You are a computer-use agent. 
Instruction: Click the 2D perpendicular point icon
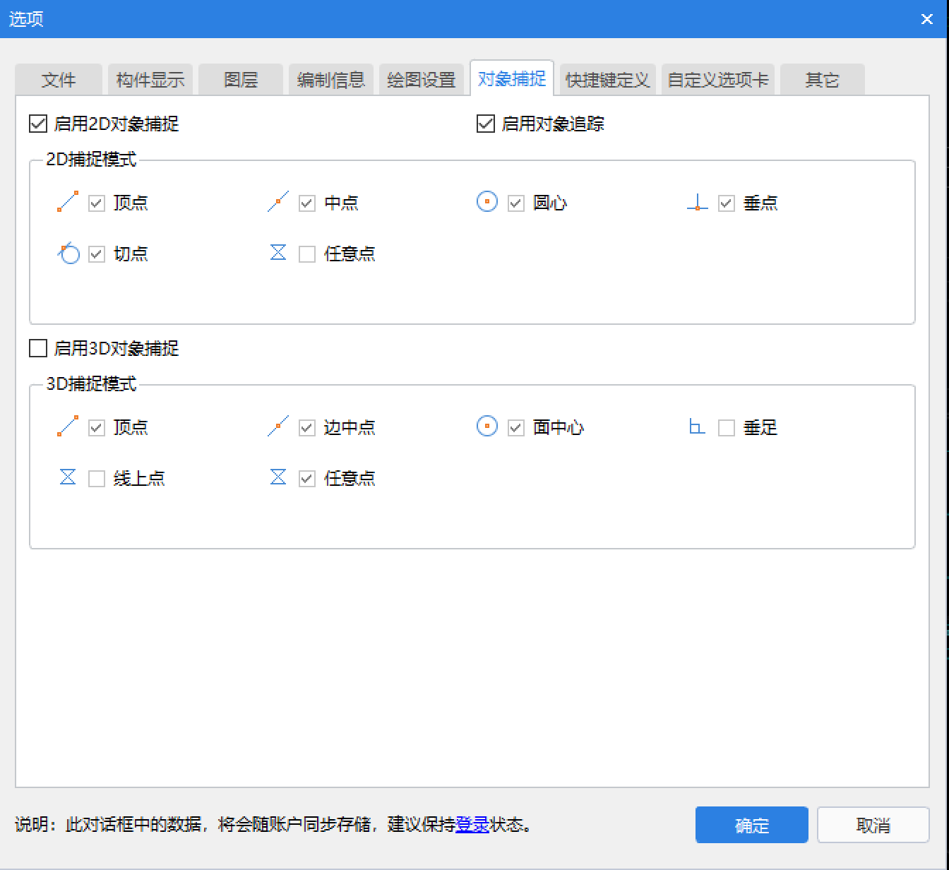click(698, 203)
